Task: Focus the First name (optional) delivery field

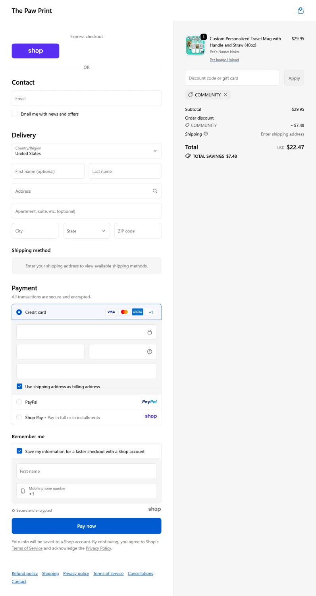Action: click(48, 171)
